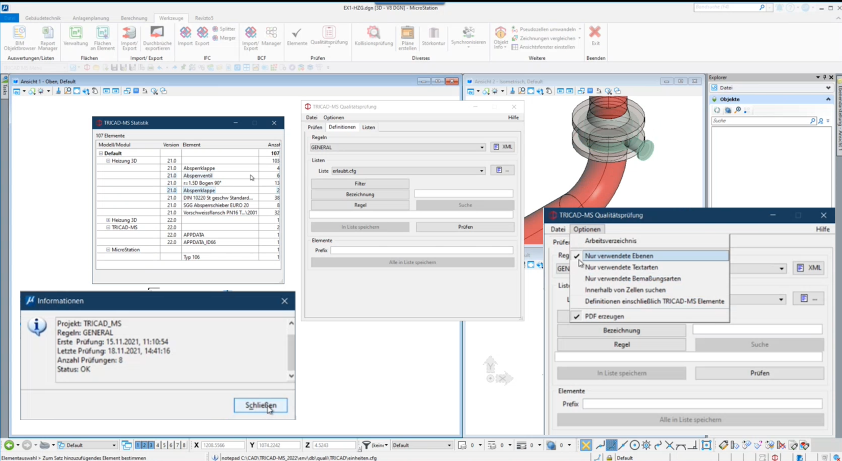Viewport: 842px width, 461px height.
Task: Toggle view 8 in the view group bar
Action: coord(184,445)
